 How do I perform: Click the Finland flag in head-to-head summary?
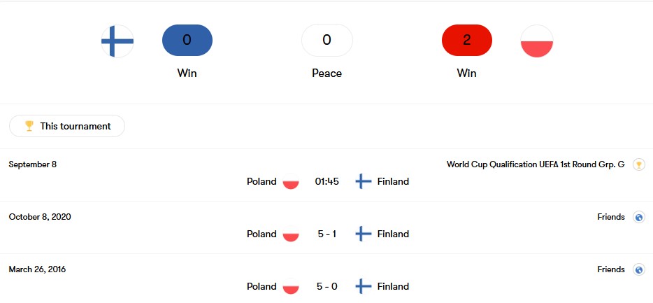coord(117,41)
